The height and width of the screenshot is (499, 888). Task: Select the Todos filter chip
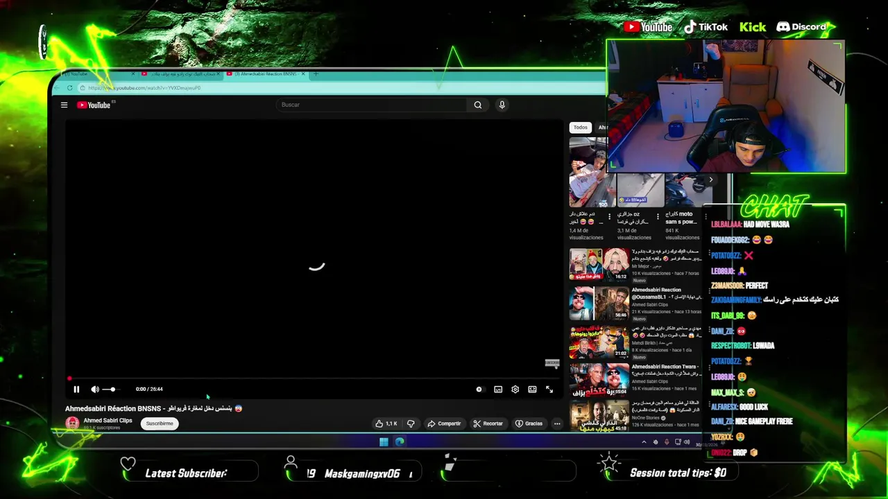point(580,128)
